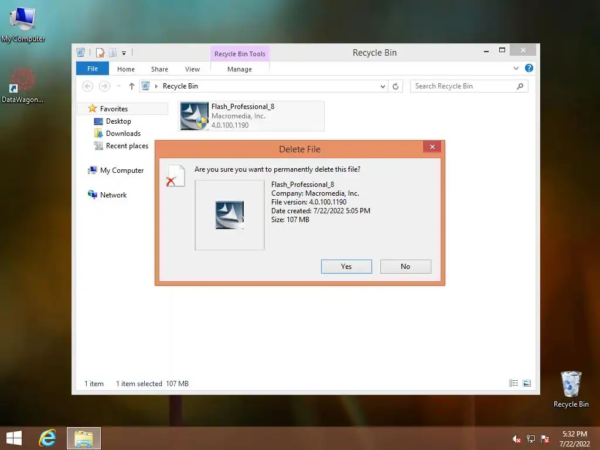Viewport: 600px width, 450px height.
Task: Click the Recycle Bin window system icon
Action: pos(80,52)
